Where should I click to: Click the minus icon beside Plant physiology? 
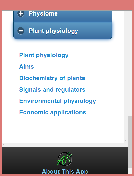pos(21,31)
